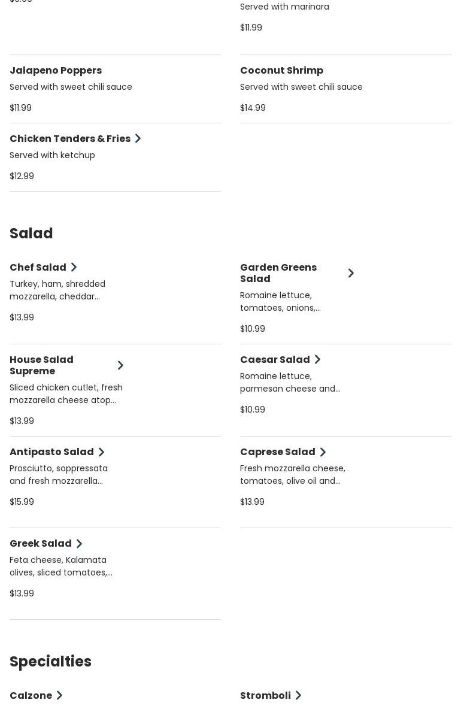The height and width of the screenshot is (706, 461).
Task: Expand the Calzone item chevron
Action: tap(59, 695)
